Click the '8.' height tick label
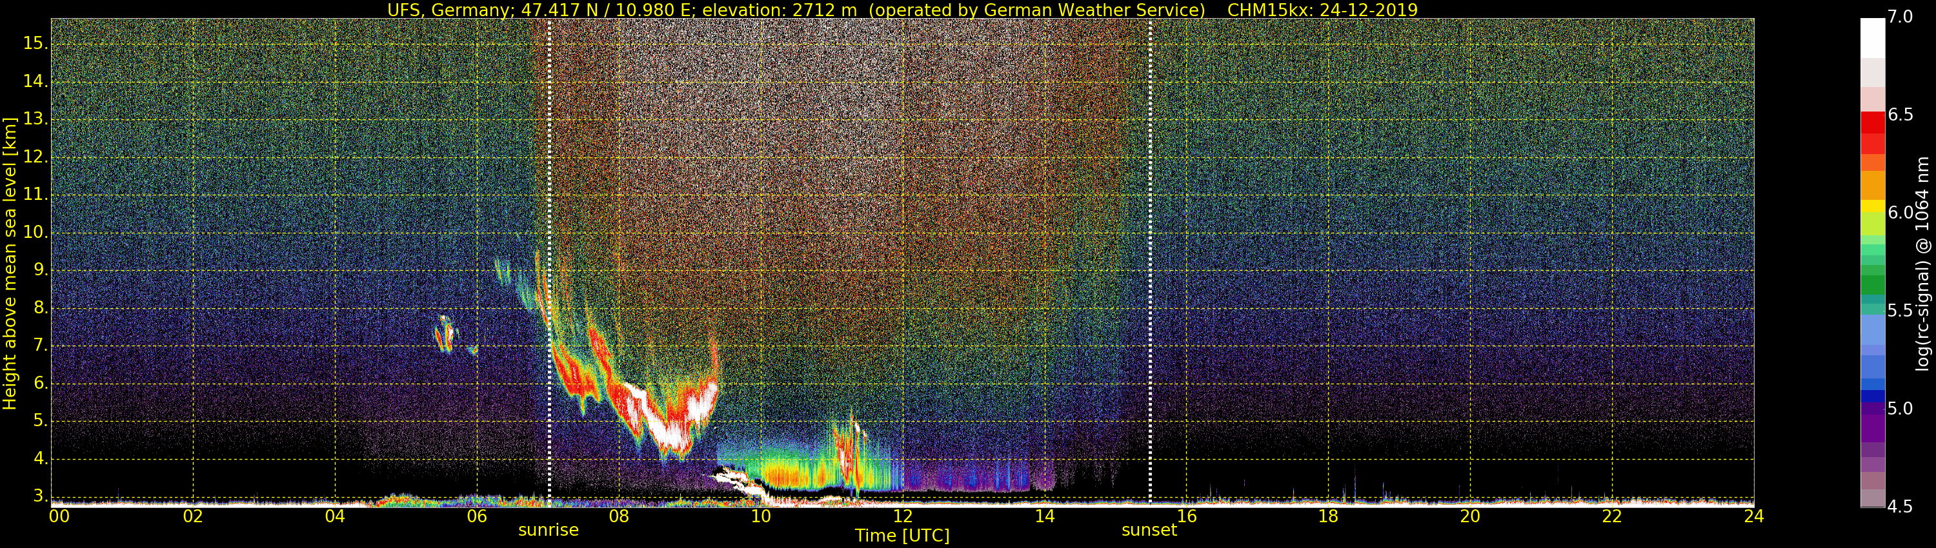 41,308
